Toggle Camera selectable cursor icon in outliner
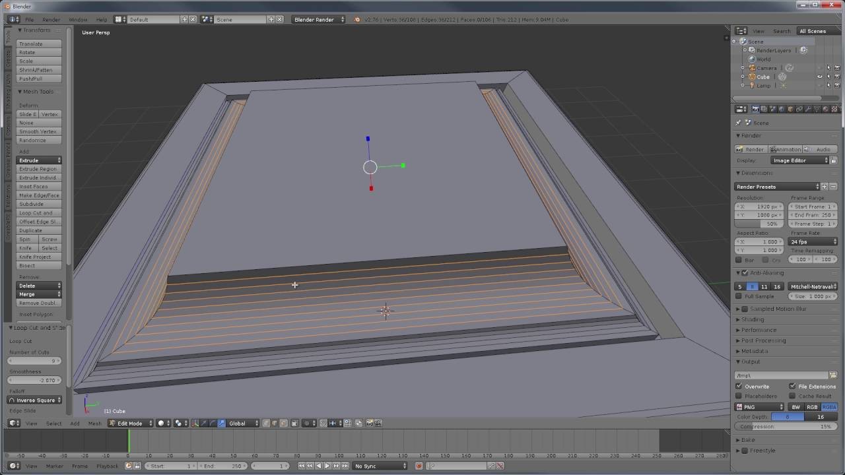 pyautogui.click(x=828, y=68)
